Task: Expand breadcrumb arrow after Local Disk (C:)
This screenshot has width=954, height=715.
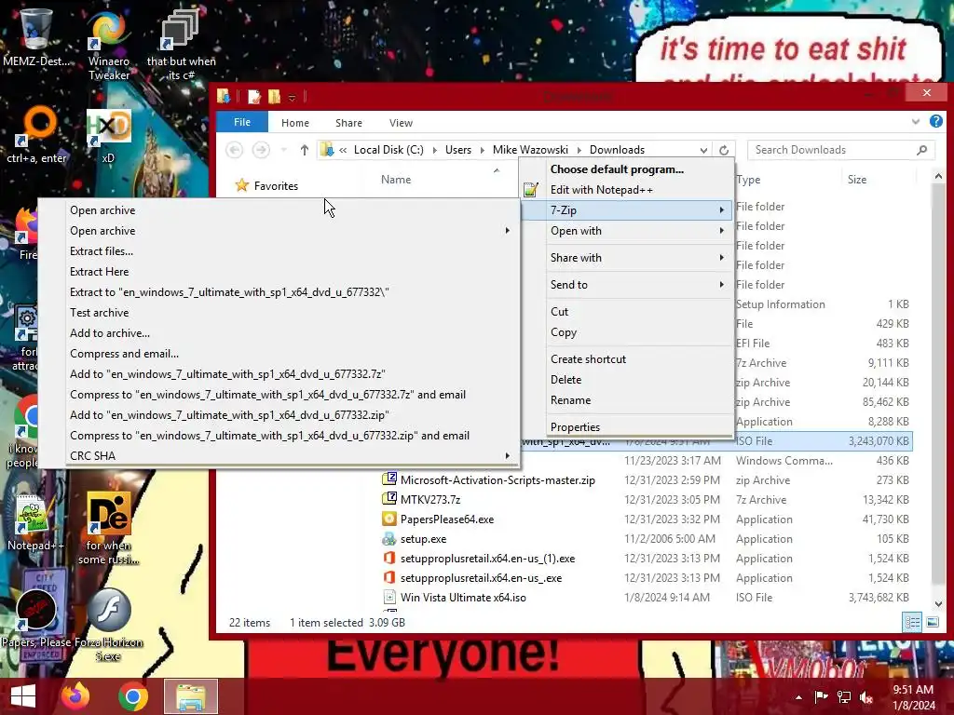Action: click(434, 150)
